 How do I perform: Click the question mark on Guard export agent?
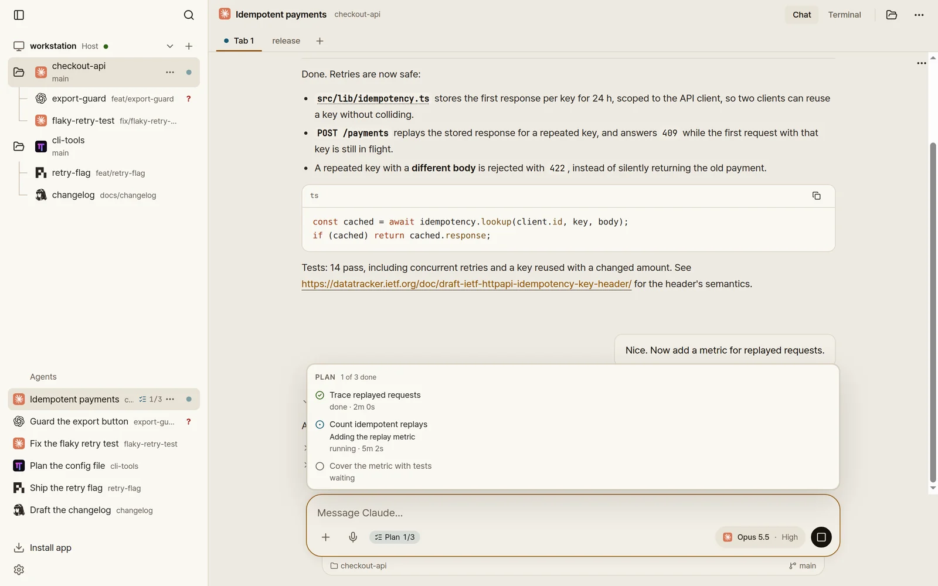pyautogui.click(x=189, y=421)
